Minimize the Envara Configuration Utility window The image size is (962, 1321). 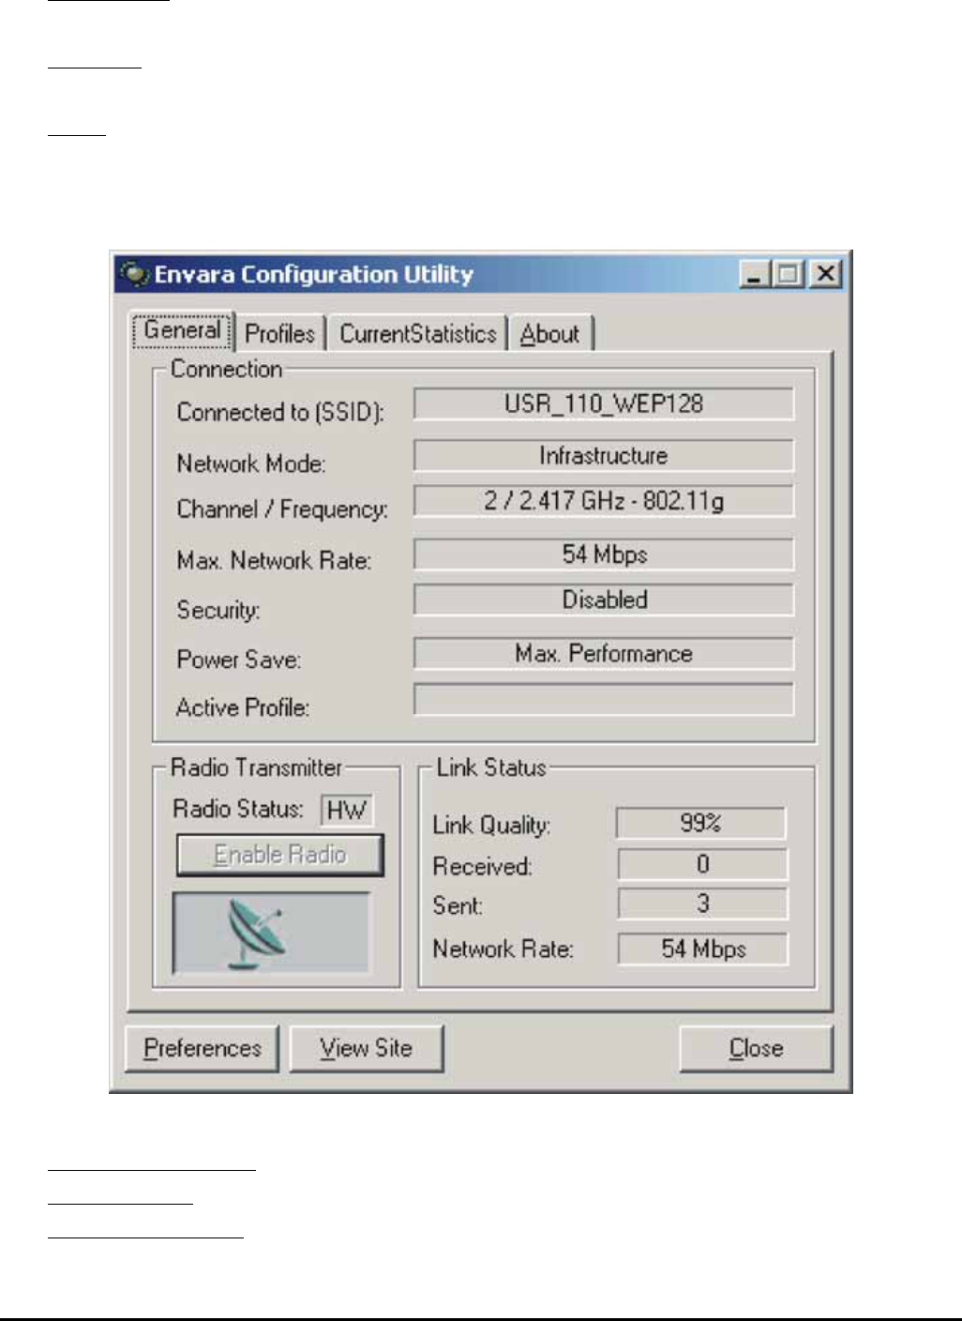tap(755, 274)
